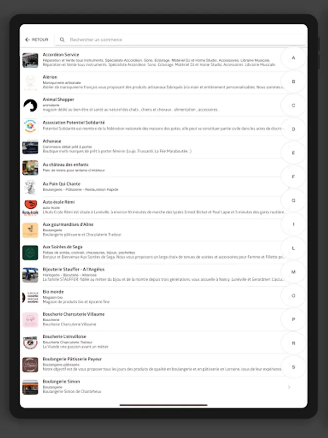Screen dimensions: 328x438
Task: Open Association Potentiel Solidarité colorful logo
Action: [x=30, y=126]
